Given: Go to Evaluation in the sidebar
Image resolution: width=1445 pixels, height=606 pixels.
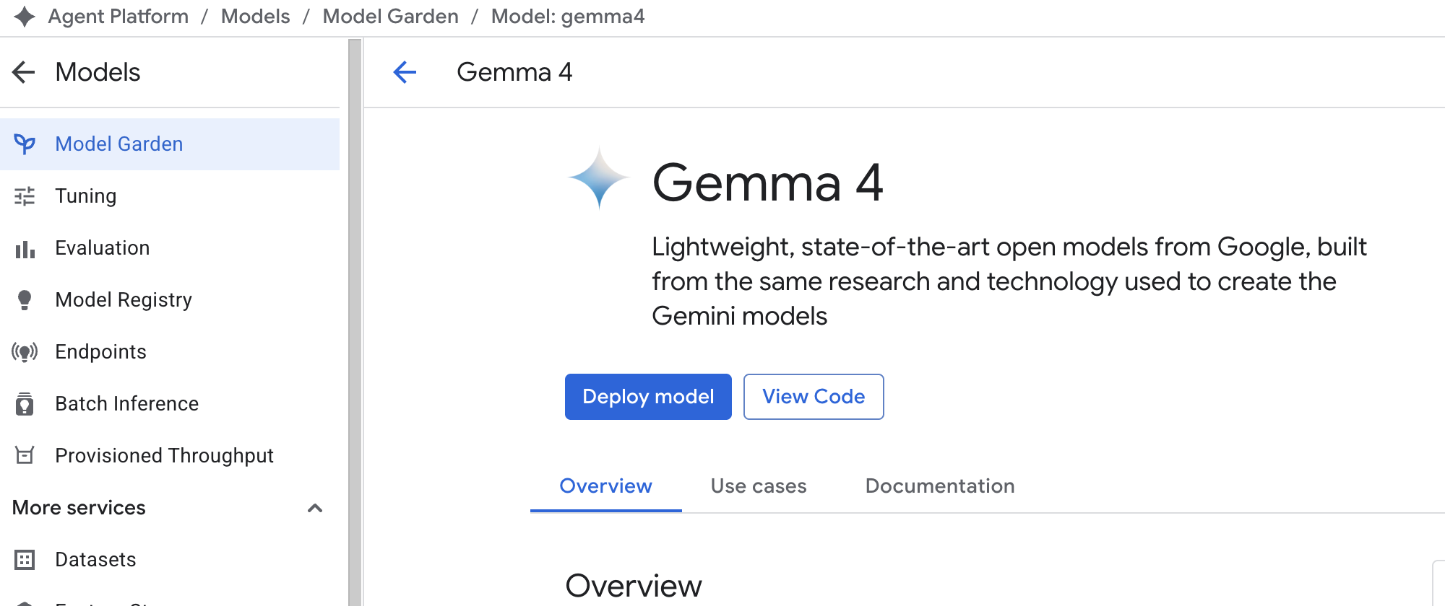Looking at the screenshot, I should tap(170, 248).
